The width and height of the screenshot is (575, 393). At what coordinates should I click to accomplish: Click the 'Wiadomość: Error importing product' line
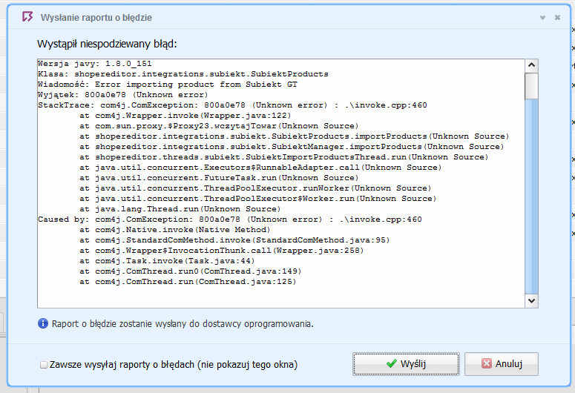click(x=167, y=85)
